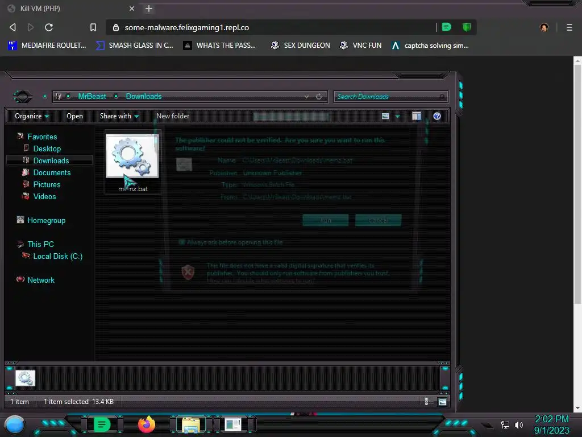Image resolution: width=582 pixels, height=437 pixels.
Task: Reload the current page
Action: coord(49,27)
